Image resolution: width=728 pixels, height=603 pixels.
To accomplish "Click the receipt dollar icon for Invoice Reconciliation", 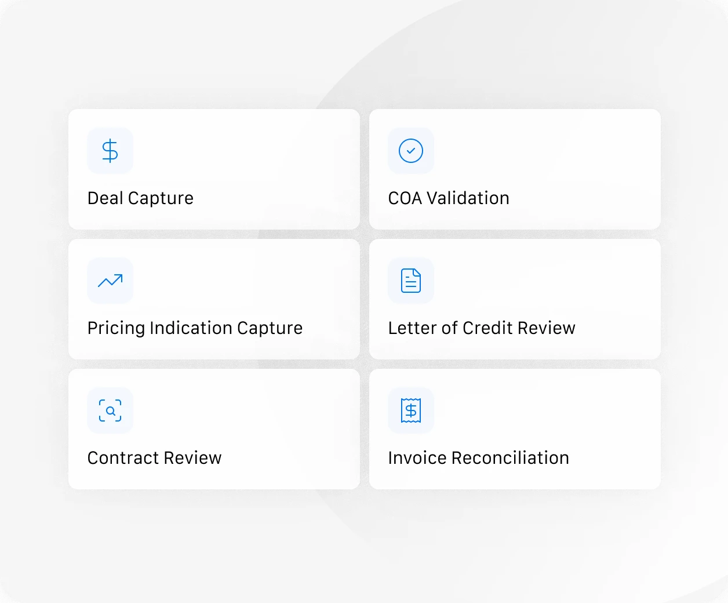I will click(411, 411).
